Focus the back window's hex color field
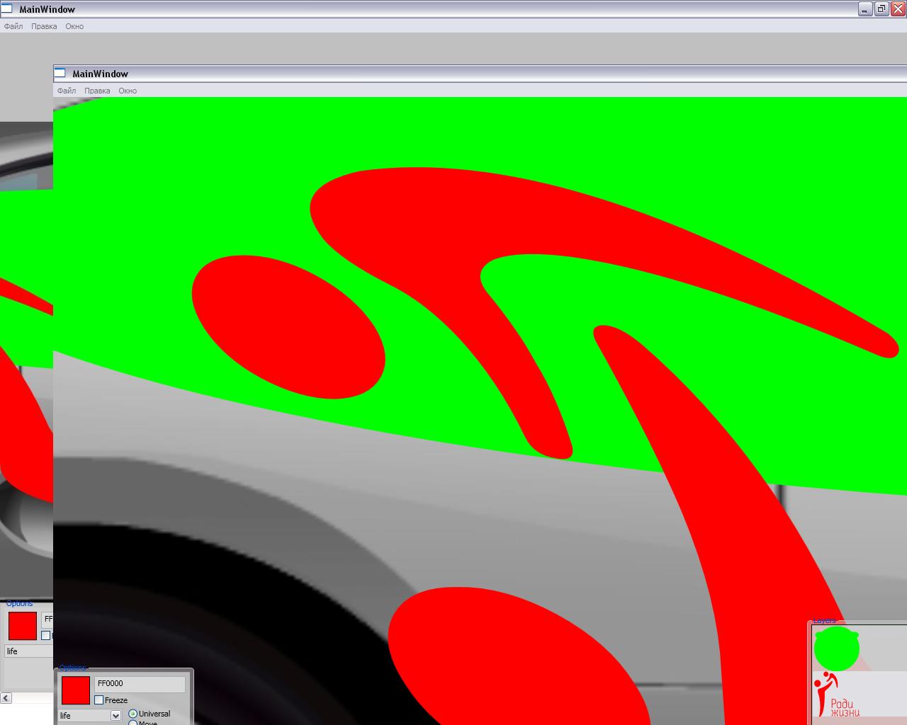The height and width of the screenshot is (725, 907). (47, 620)
